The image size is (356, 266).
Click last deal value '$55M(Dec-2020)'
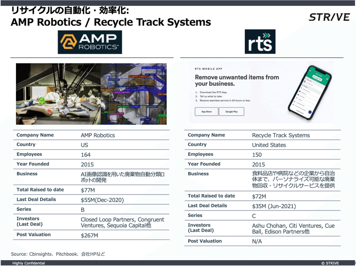point(102,200)
